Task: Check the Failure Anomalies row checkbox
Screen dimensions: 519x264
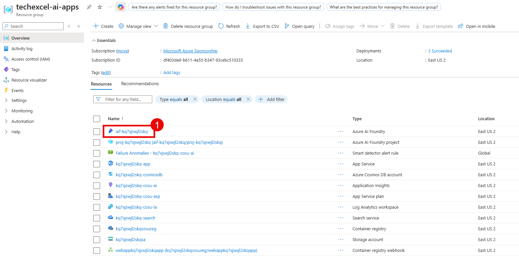Action: pos(96,153)
